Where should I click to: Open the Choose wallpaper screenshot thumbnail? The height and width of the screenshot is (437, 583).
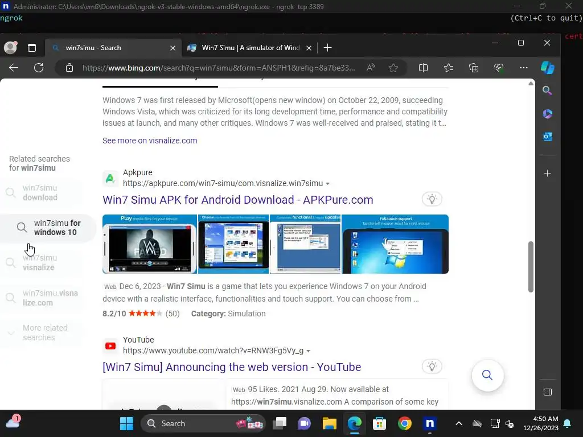point(233,244)
